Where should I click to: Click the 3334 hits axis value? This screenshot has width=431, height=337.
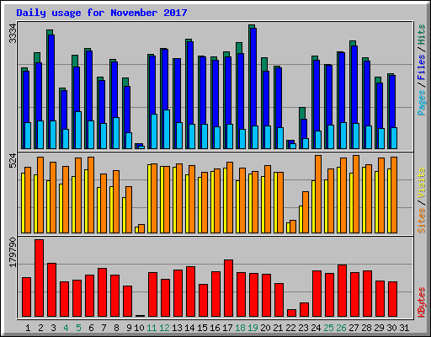(x=13, y=34)
